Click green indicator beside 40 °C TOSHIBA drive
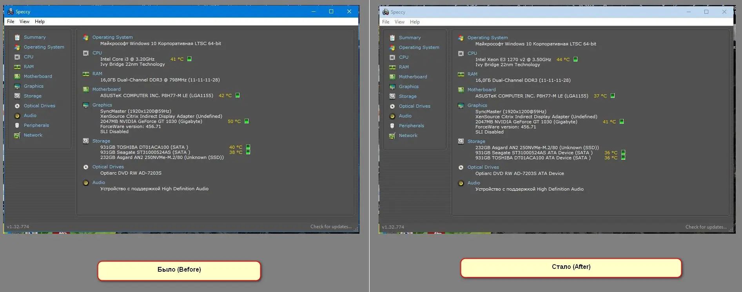The height and width of the screenshot is (292, 742). [x=248, y=147]
